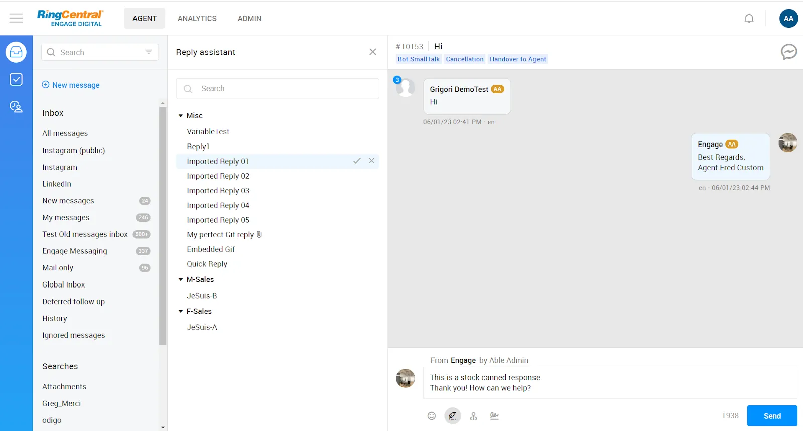Click the Messenger icon in conversation header
The image size is (803, 431).
coord(788,52)
